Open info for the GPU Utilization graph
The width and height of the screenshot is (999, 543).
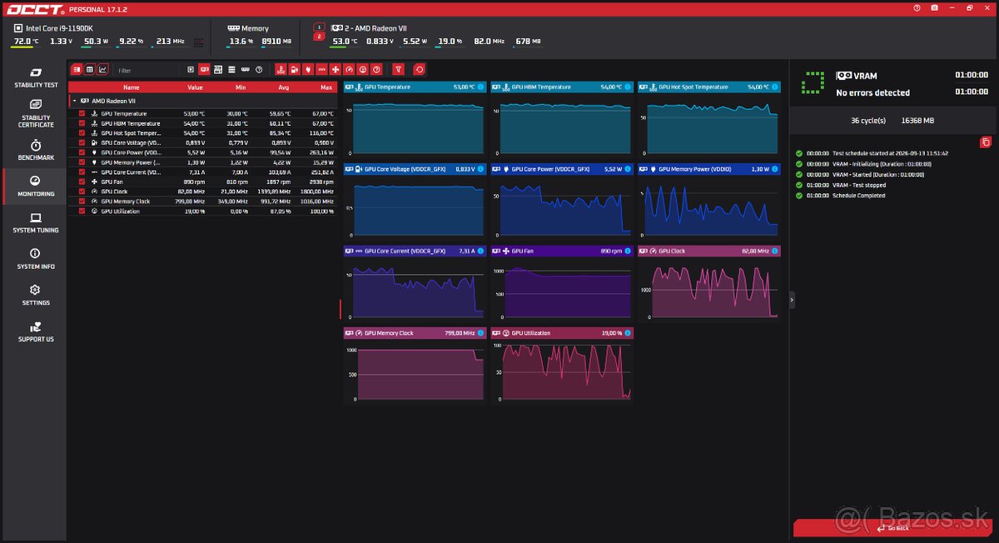pyautogui.click(x=628, y=333)
